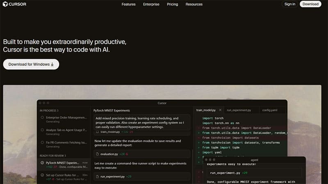Click spinner icon beside Fix PR Comments
This screenshot has width=328, height=184.
click(42, 142)
